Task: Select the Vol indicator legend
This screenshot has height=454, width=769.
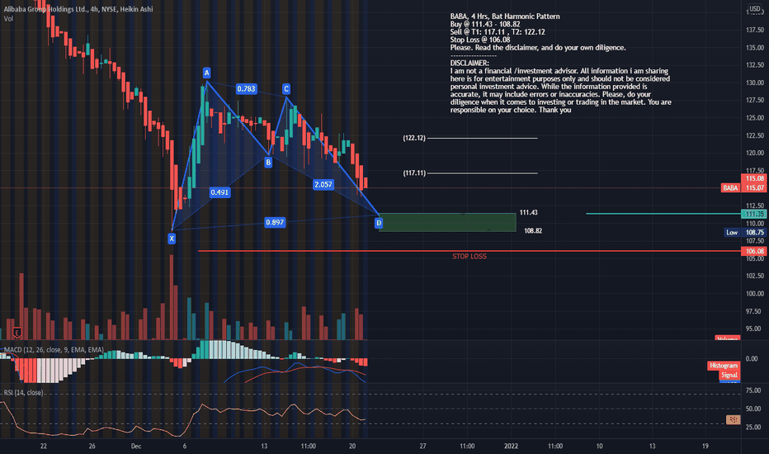Action: tap(8, 19)
